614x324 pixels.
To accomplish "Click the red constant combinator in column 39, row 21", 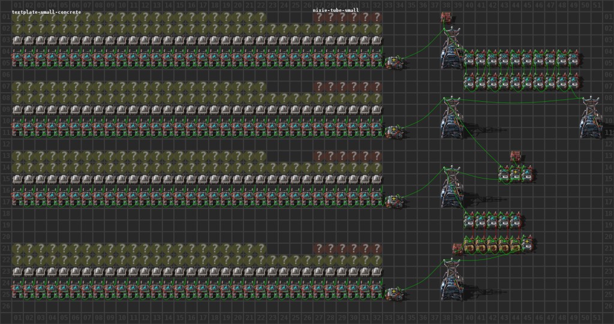I will click(458, 248).
